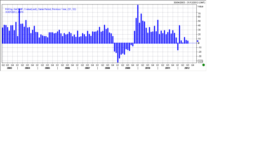Click the 31/07/2012 date readout under legend

tap(14, 12)
